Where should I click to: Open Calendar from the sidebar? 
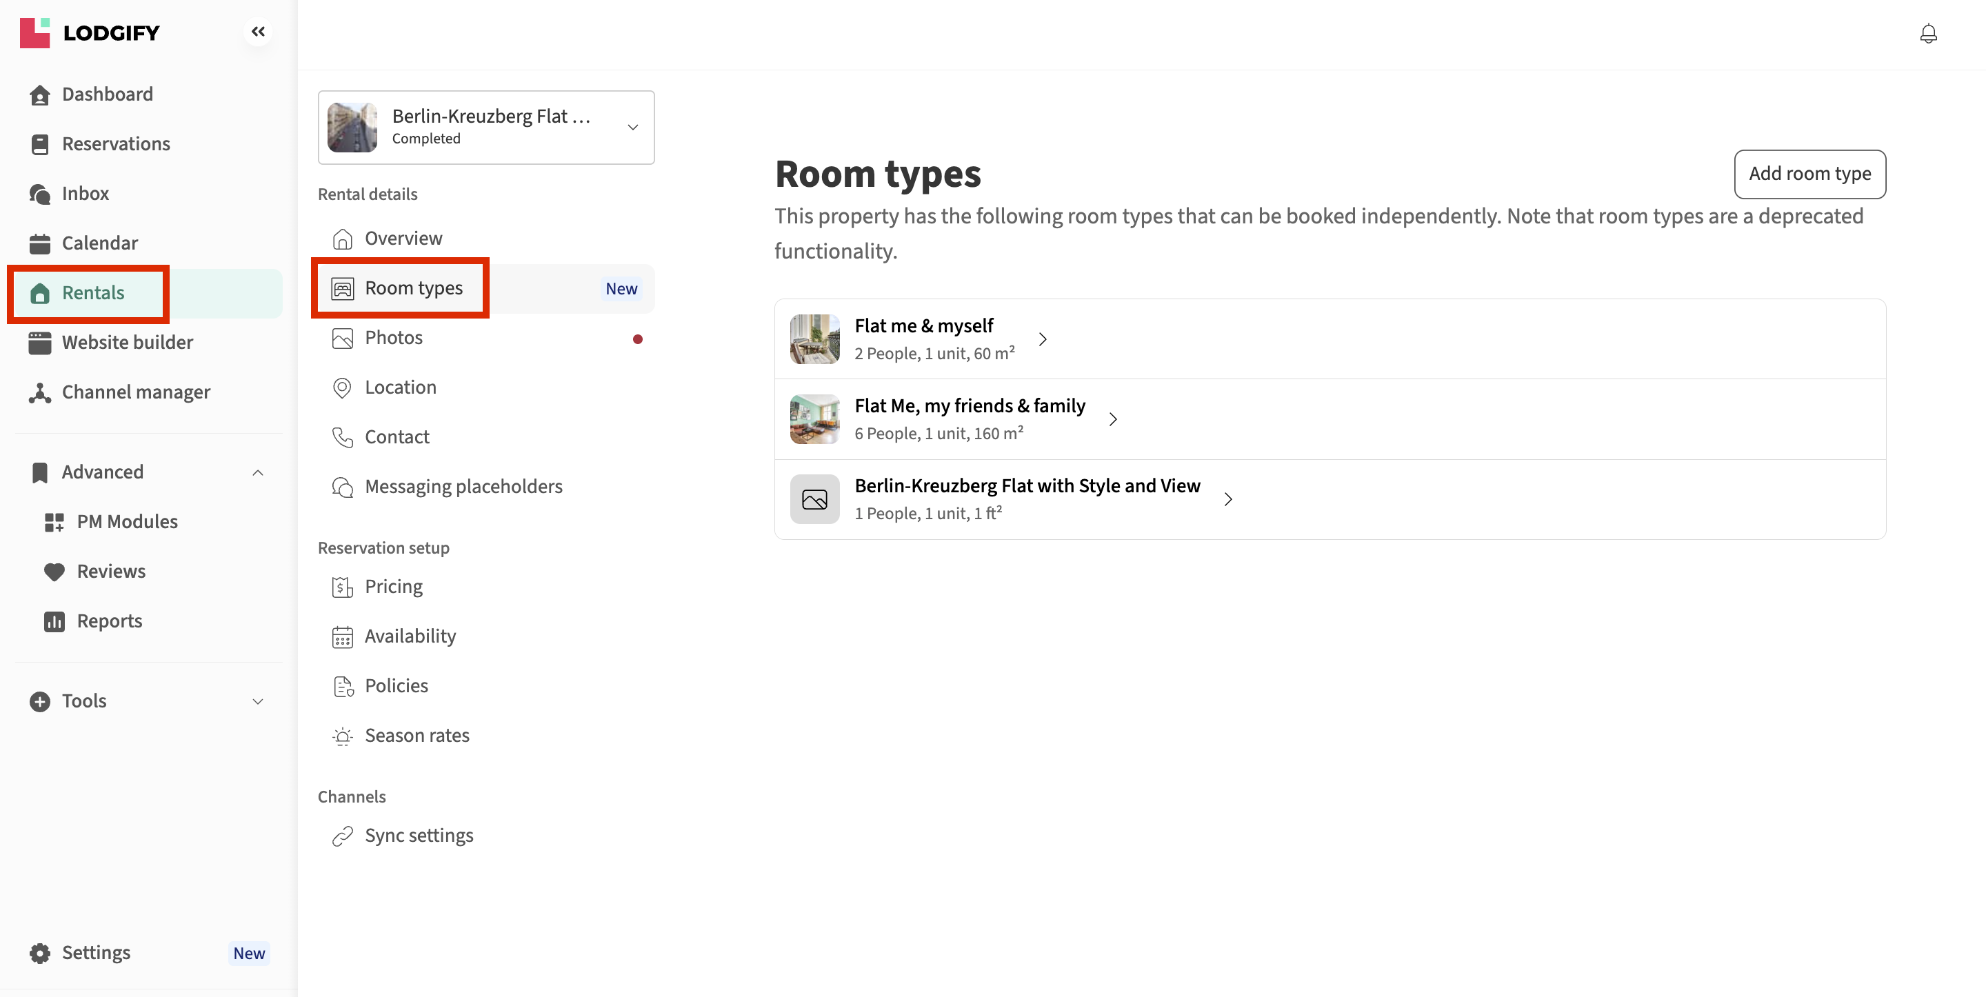click(x=99, y=243)
